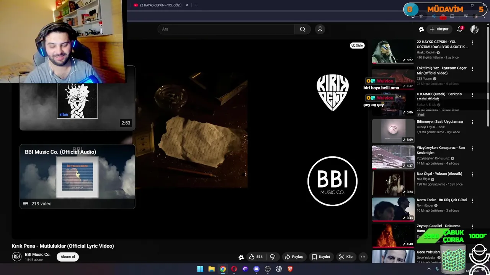Open the 219 video playlist card
Image resolution: width=490 pixels, height=275 pixels.
click(77, 176)
